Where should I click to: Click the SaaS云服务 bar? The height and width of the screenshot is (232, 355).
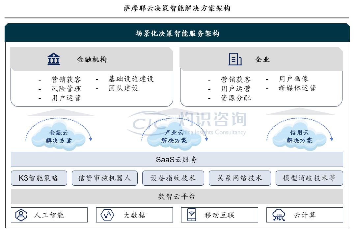[177, 159]
